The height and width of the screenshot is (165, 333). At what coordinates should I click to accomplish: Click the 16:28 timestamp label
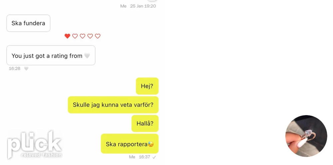pos(14,69)
